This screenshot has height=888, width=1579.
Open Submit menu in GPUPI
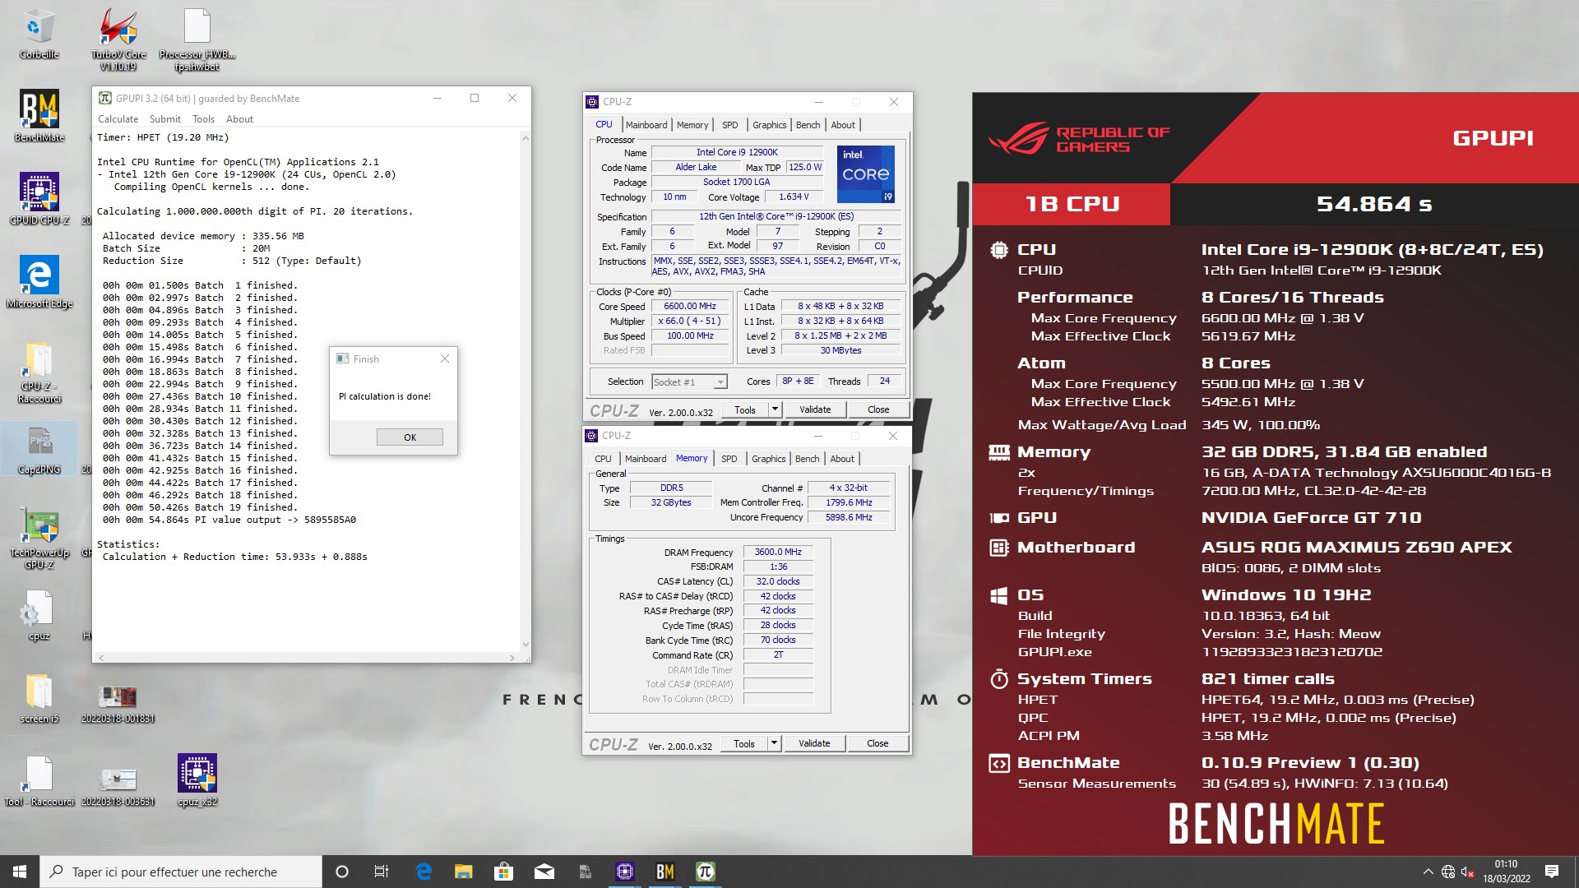[165, 119]
